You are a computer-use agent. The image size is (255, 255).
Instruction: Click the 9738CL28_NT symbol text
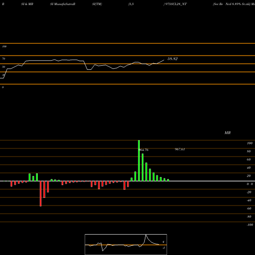coord(176,4)
